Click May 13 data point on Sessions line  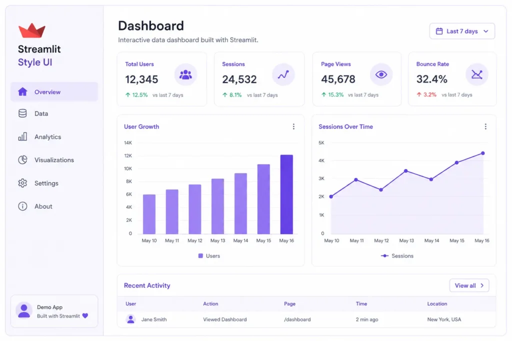click(x=406, y=171)
